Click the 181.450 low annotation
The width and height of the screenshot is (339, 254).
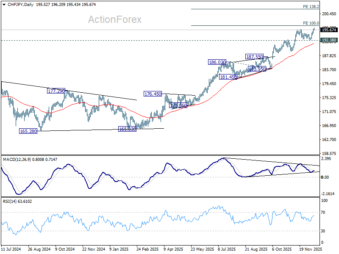pos(228,77)
